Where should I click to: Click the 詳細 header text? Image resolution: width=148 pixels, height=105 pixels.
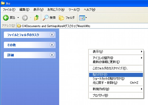(11, 55)
